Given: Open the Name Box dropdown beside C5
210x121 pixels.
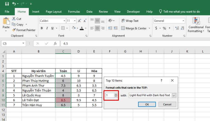Looking at the screenshot, I should tap(23, 43).
